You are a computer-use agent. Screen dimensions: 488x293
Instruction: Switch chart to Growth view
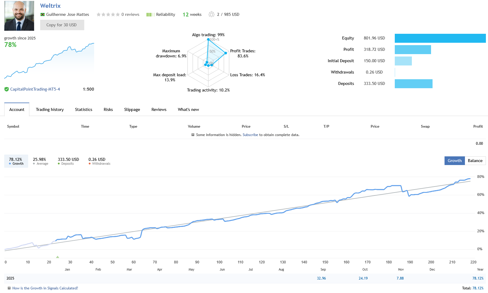454,161
